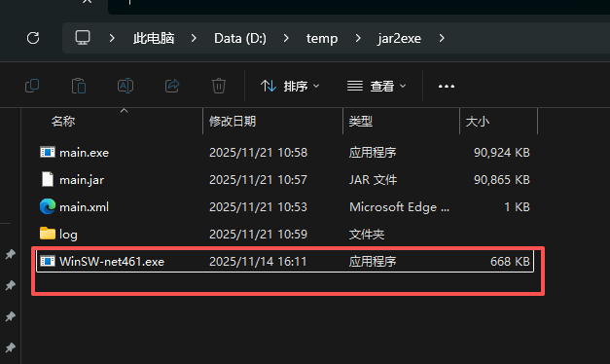Click the 应用程序 type of main.exe
The image size is (610, 364).
point(373,152)
